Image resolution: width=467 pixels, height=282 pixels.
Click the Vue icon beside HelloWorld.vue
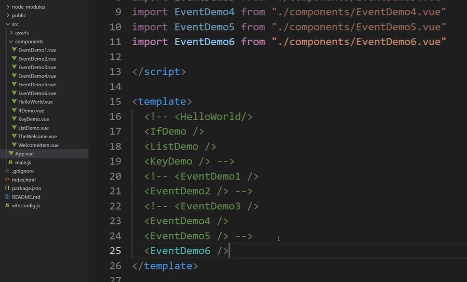[14, 102]
